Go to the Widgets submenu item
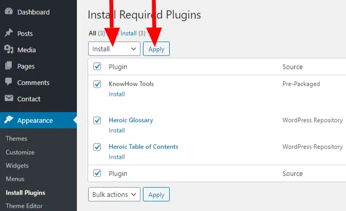The image size is (346, 211). coord(17,166)
